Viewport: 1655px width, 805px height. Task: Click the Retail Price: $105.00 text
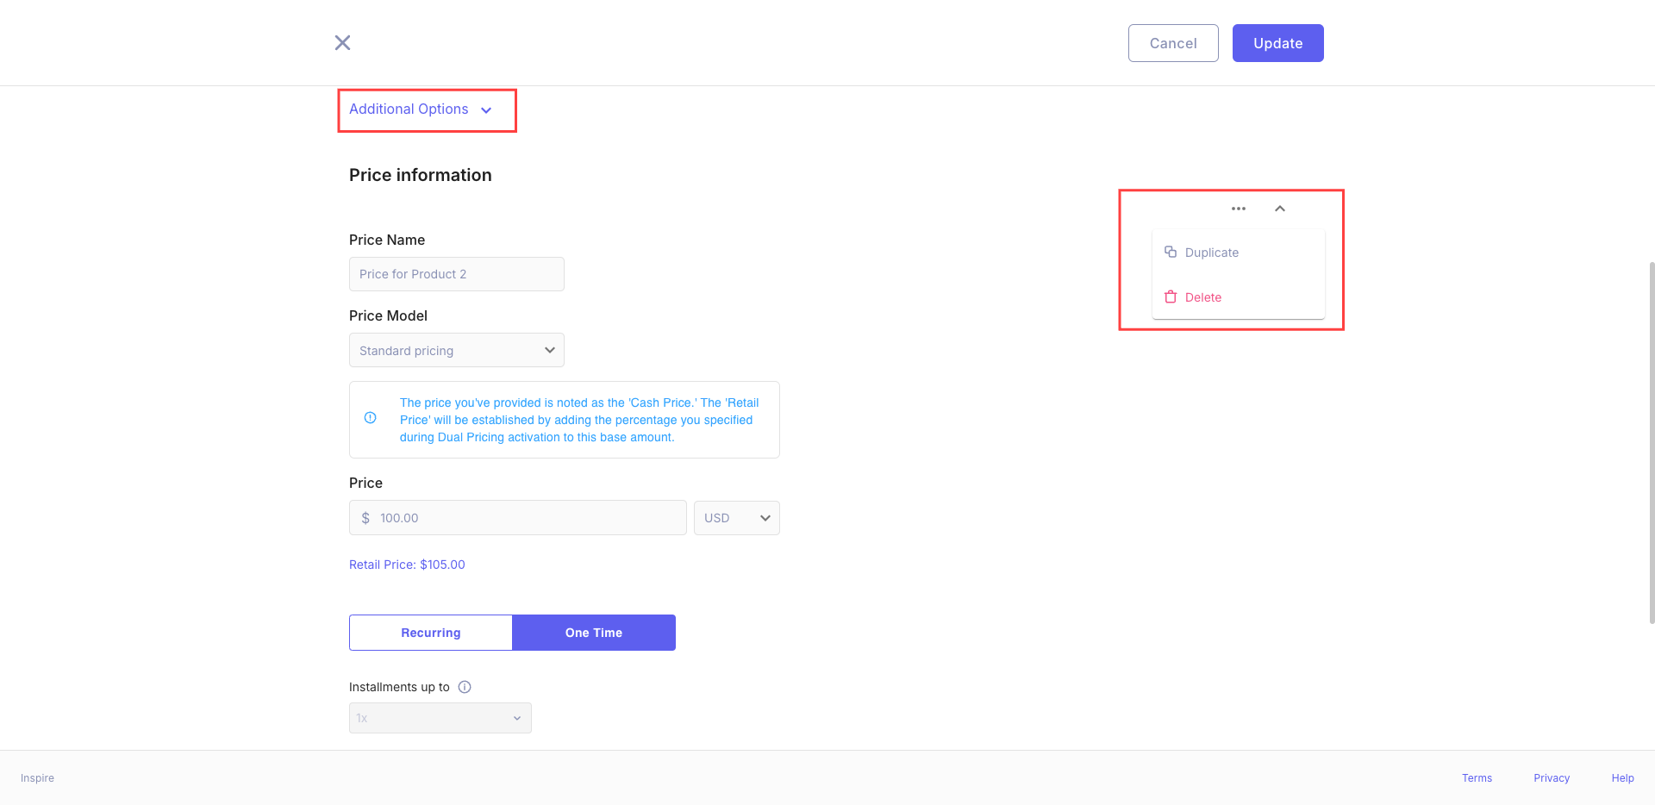coord(407,565)
